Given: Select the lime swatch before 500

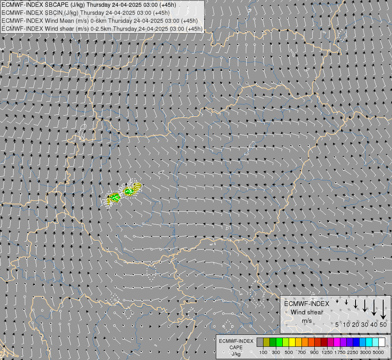Looking at the screenshot, I should [285, 342].
